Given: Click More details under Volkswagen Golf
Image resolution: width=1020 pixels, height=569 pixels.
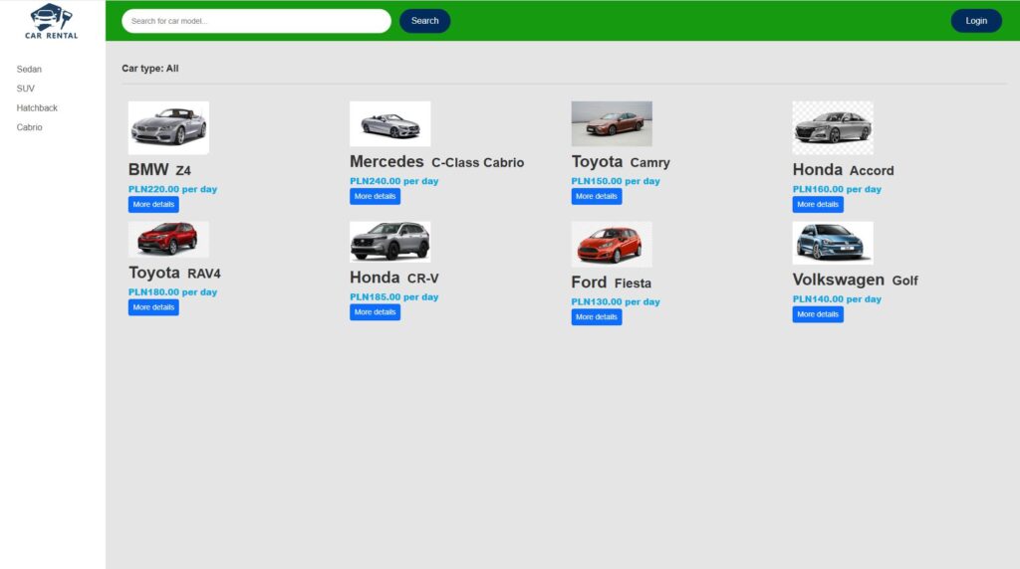Looking at the screenshot, I should click(x=818, y=314).
